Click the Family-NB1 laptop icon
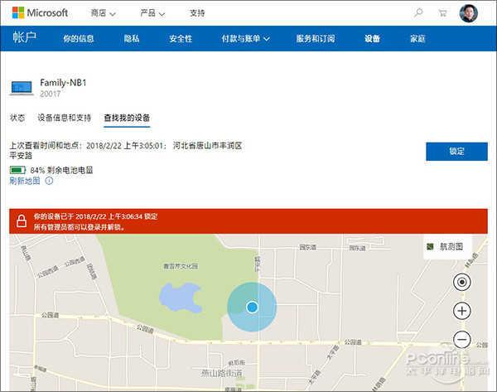 pos(22,88)
